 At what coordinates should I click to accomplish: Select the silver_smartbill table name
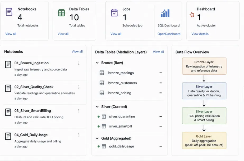(x=121, y=126)
